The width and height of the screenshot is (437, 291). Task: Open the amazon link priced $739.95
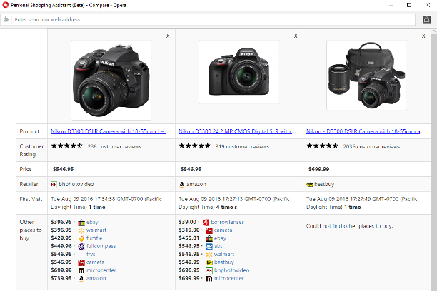[x=96, y=278]
